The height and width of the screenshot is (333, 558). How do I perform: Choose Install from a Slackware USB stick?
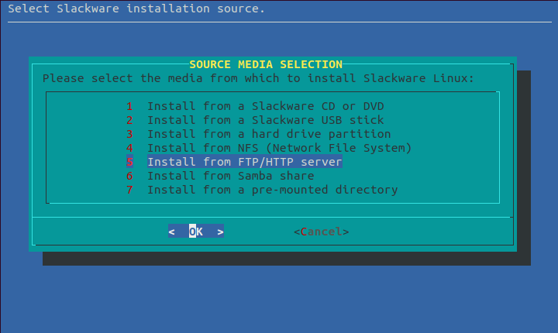point(266,120)
